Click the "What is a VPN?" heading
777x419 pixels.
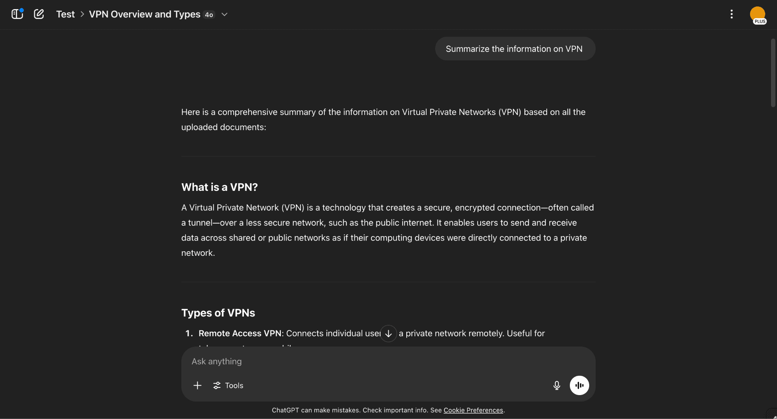(219, 187)
